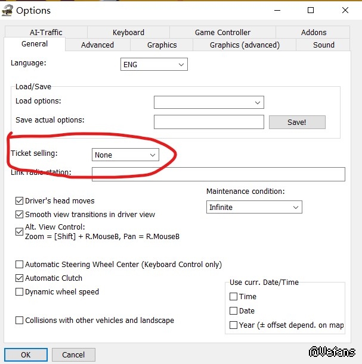The height and width of the screenshot is (364, 362).
Task: Enable Dynamic wheel speed checkbox
Action: tap(20, 292)
